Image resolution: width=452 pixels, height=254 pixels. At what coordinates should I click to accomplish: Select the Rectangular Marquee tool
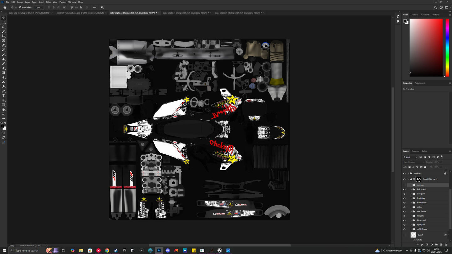3,22
